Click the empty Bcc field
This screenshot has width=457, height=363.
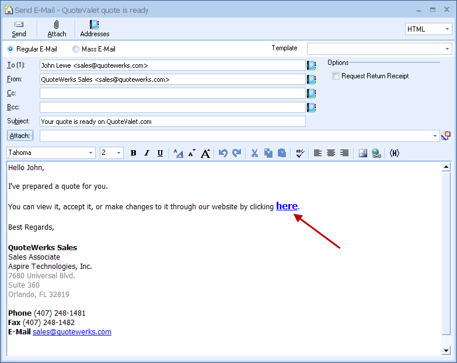tap(173, 108)
